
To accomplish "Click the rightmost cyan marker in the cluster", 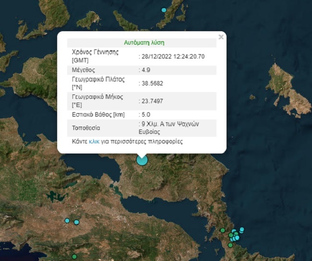I will click(242, 229).
